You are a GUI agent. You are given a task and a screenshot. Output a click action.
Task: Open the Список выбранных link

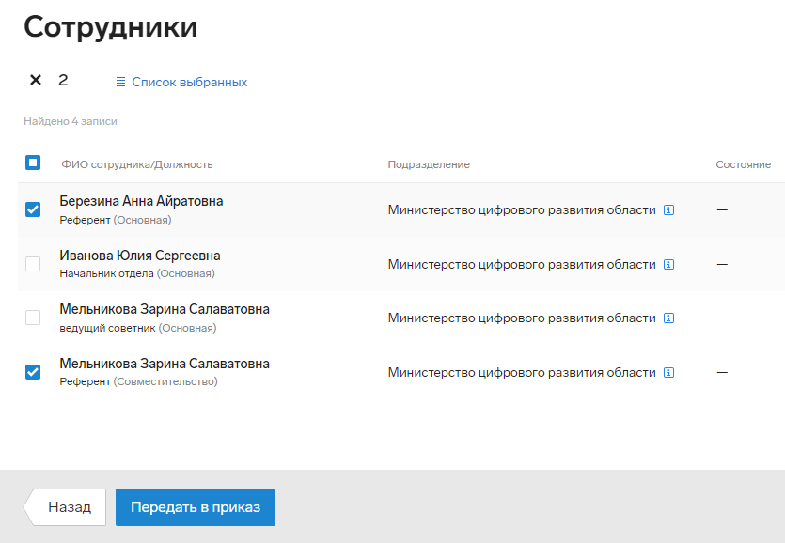[x=189, y=82]
